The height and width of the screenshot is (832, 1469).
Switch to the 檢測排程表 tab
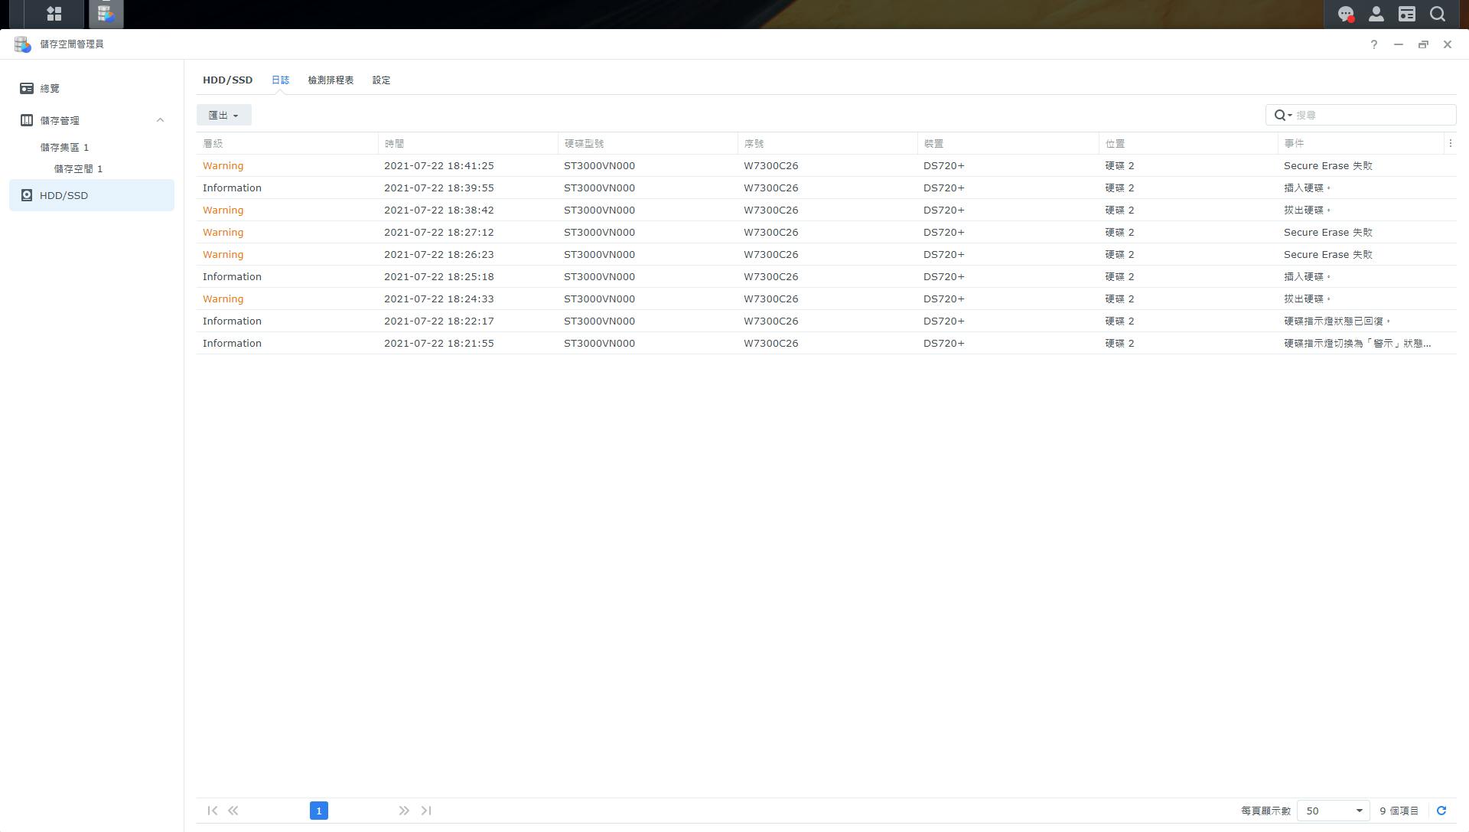pos(331,80)
